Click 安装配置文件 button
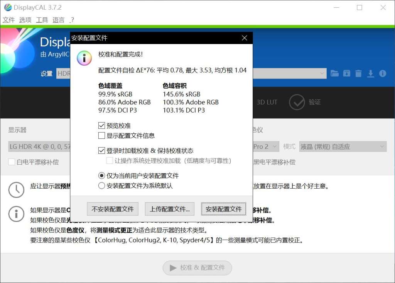Viewport: 395px width, 283px height. [223, 209]
